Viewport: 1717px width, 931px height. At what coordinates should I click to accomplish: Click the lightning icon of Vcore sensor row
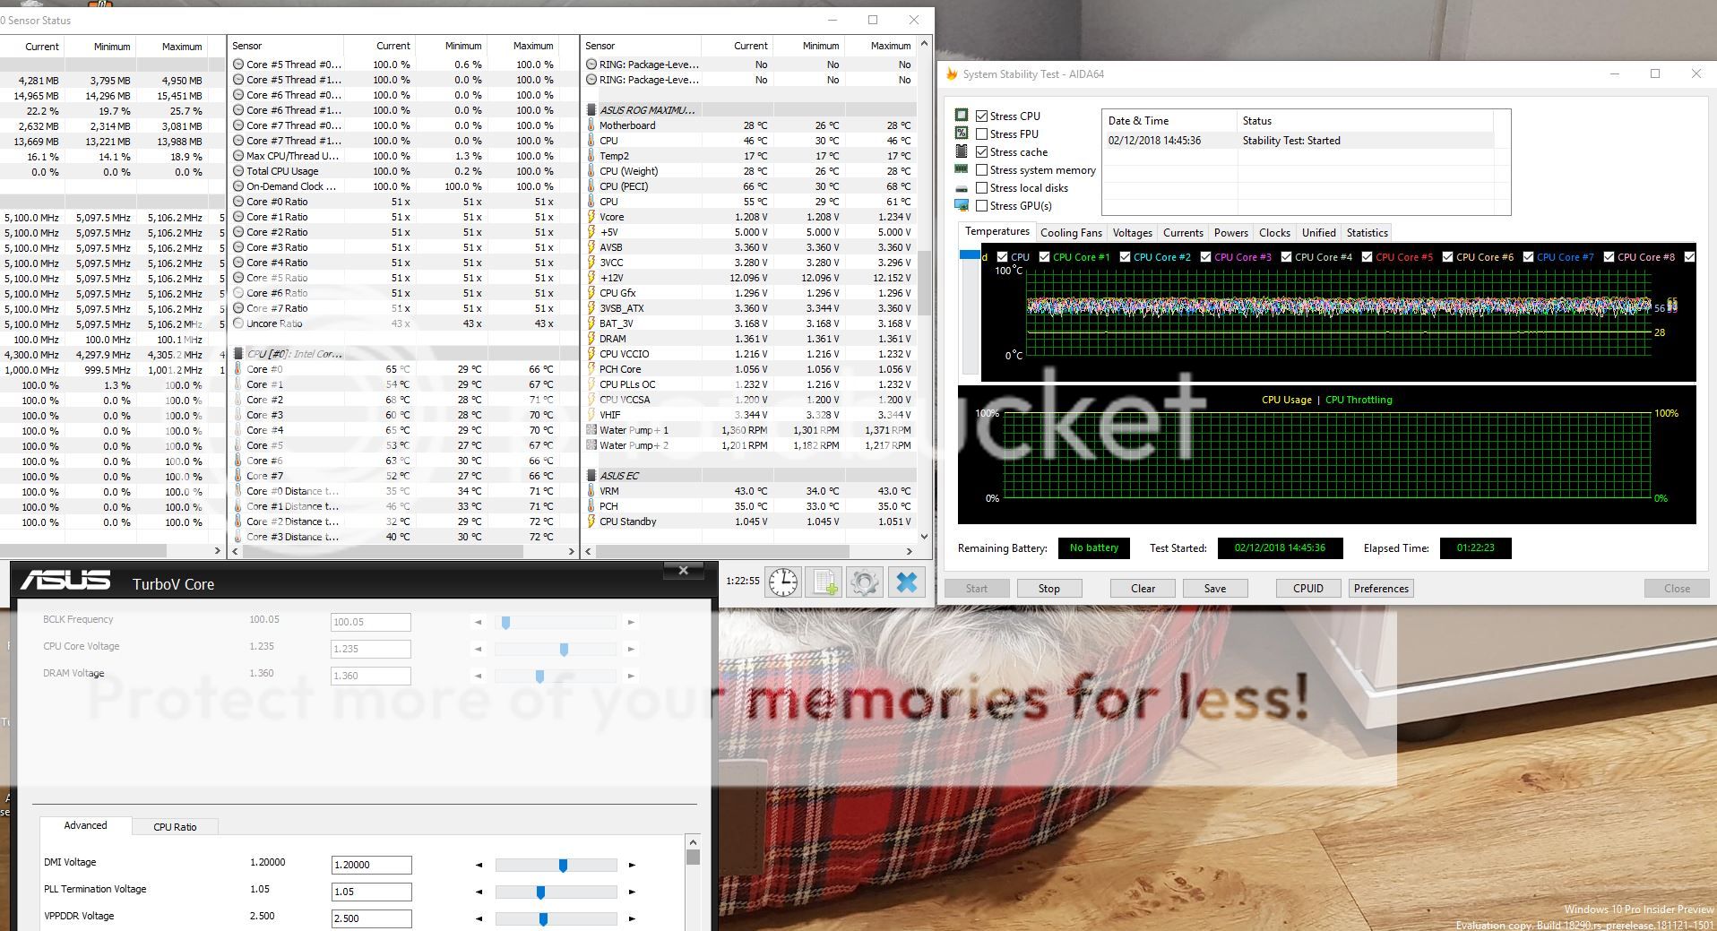[x=591, y=217]
